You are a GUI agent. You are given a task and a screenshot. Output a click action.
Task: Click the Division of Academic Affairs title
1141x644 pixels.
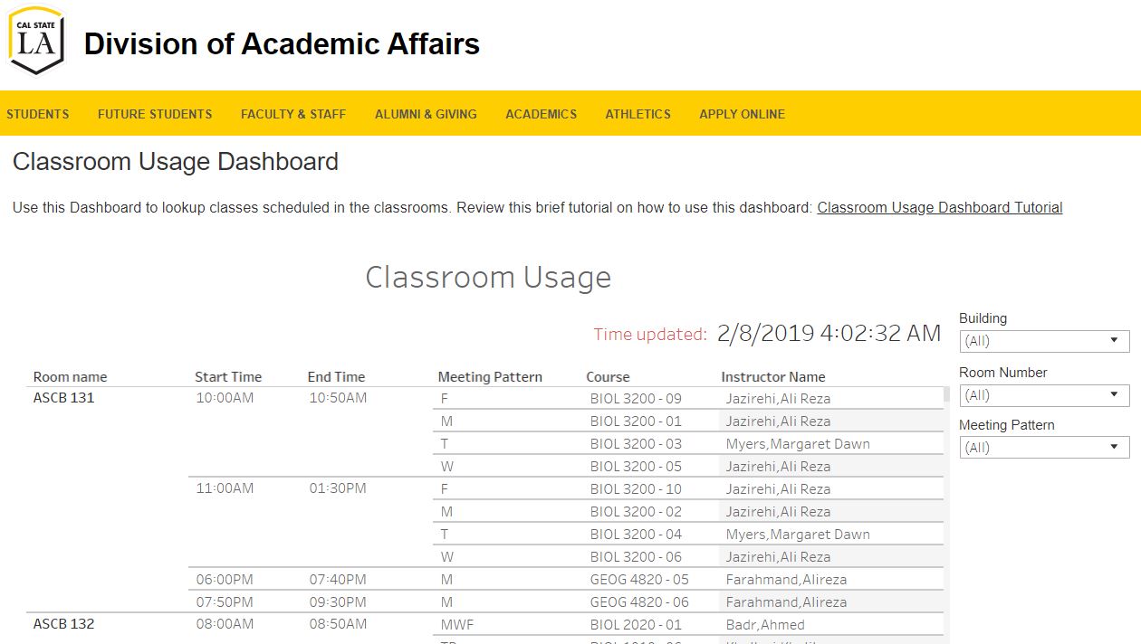(x=282, y=43)
